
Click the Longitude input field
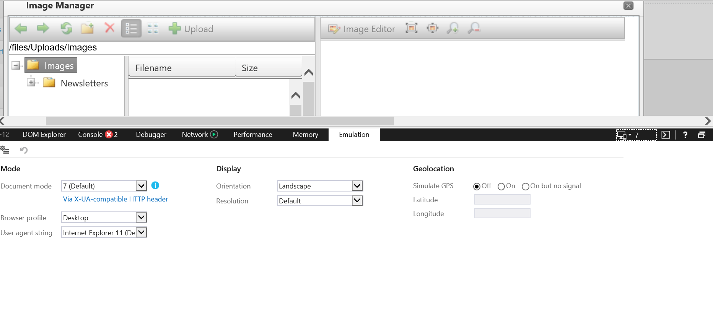(502, 213)
